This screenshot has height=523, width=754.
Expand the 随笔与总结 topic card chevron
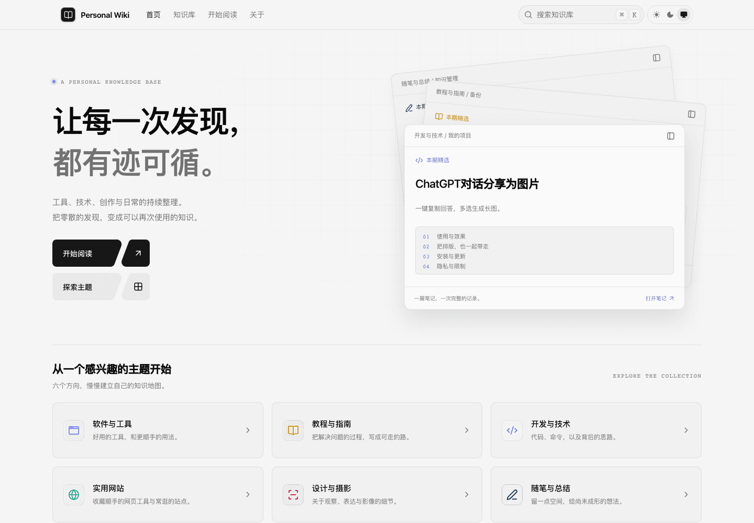686,495
